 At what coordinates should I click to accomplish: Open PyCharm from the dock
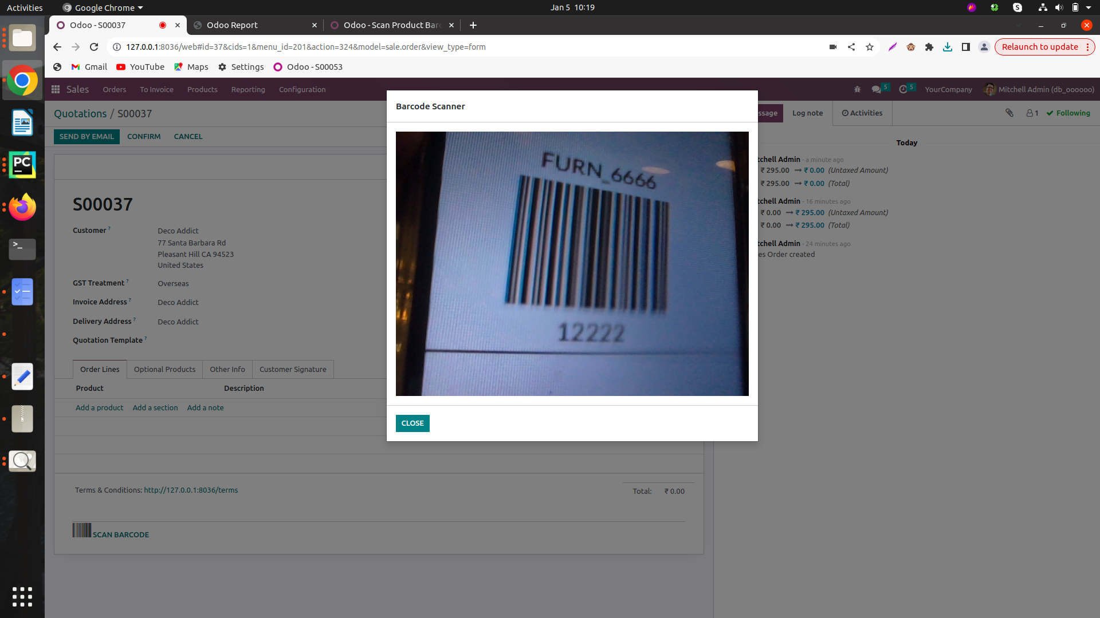click(x=22, y=165)
